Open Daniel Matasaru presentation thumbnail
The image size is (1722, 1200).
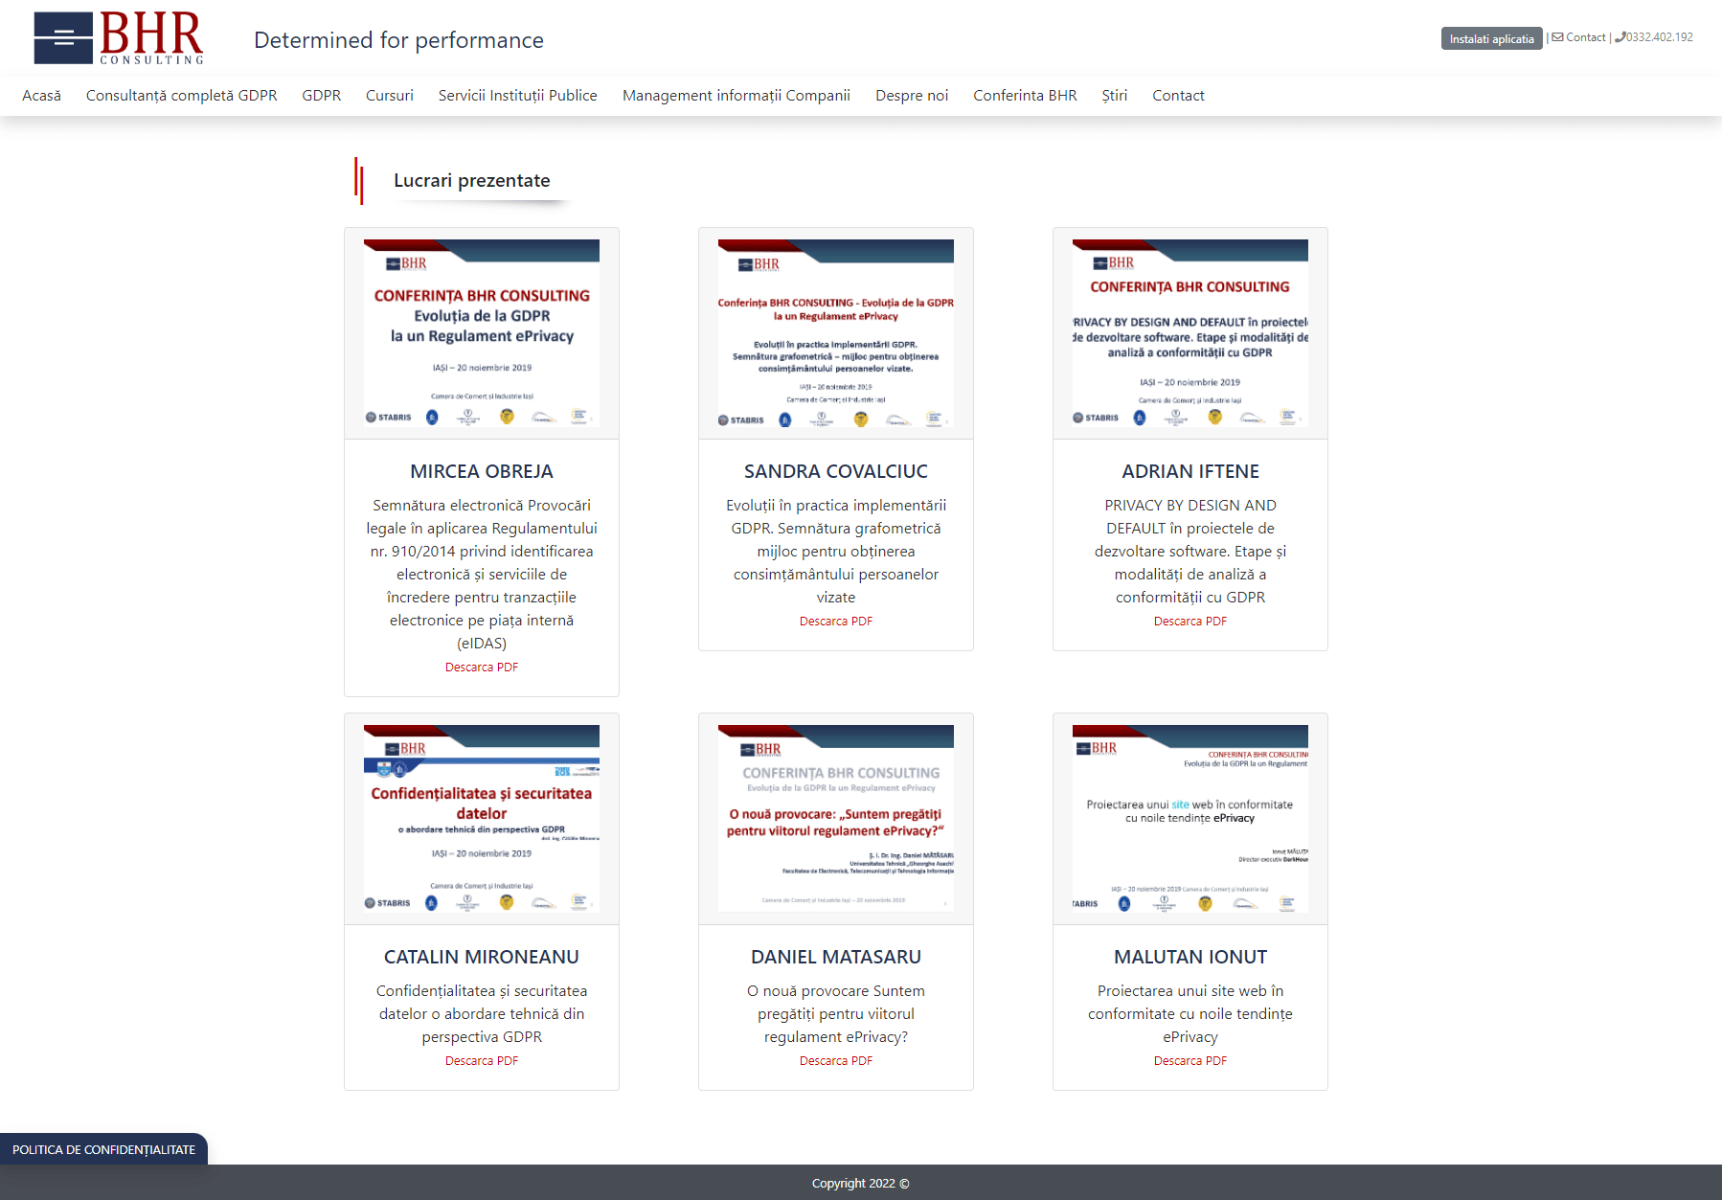point(836,819)
